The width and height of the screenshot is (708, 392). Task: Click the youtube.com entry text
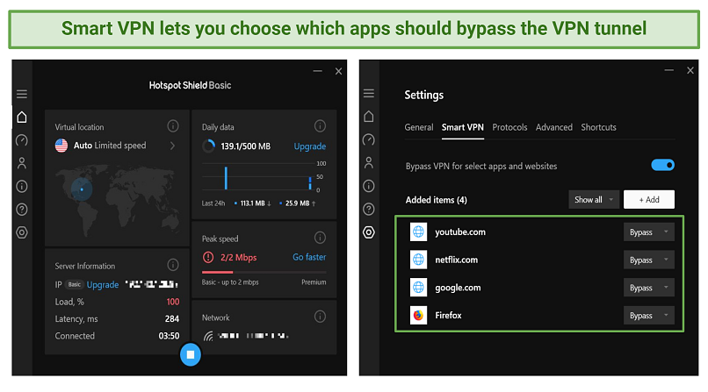coord(460,232)
